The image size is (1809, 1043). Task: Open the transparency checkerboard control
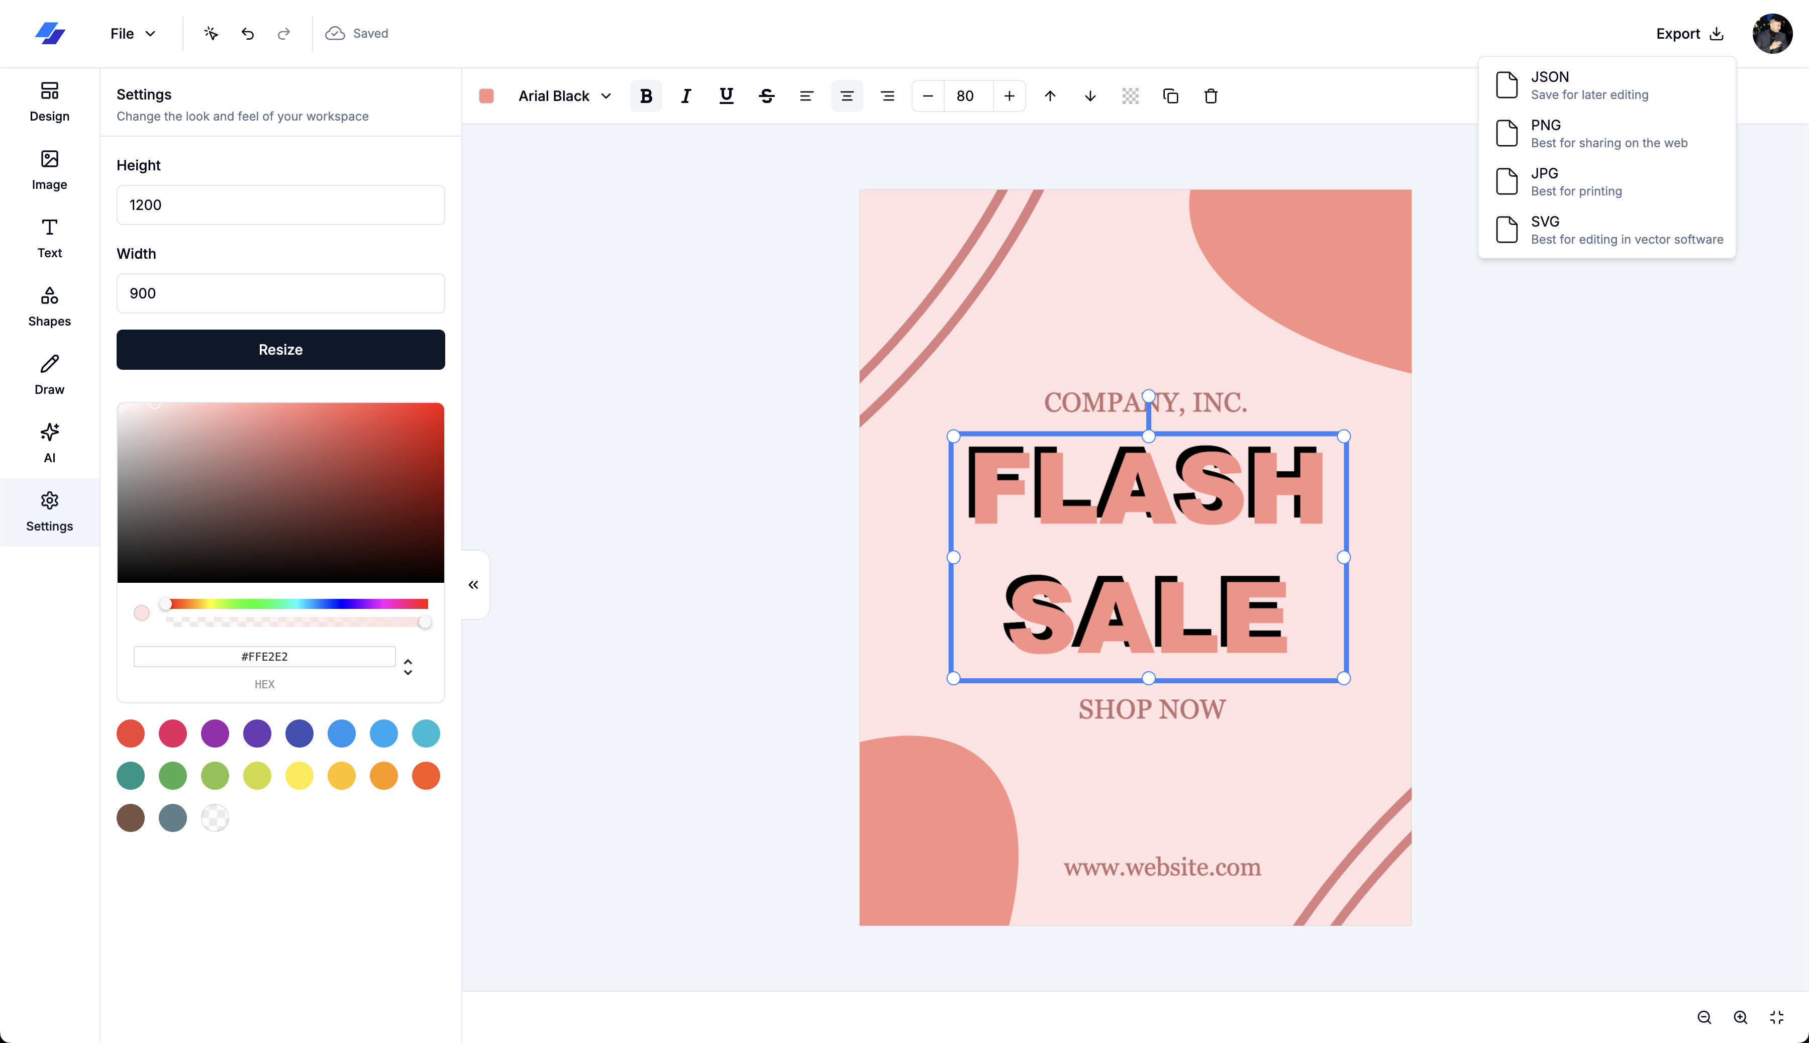click(1129, 96)
